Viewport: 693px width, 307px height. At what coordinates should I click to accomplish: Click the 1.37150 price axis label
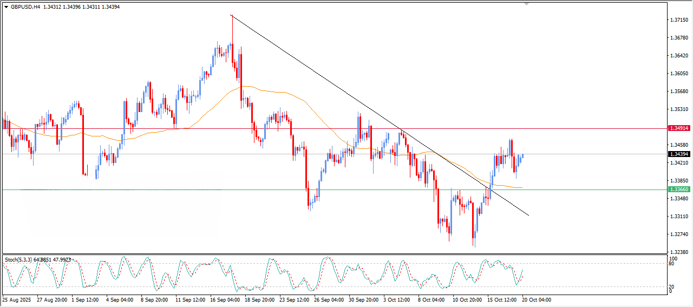pyautogui.click(x=679, y=20)
